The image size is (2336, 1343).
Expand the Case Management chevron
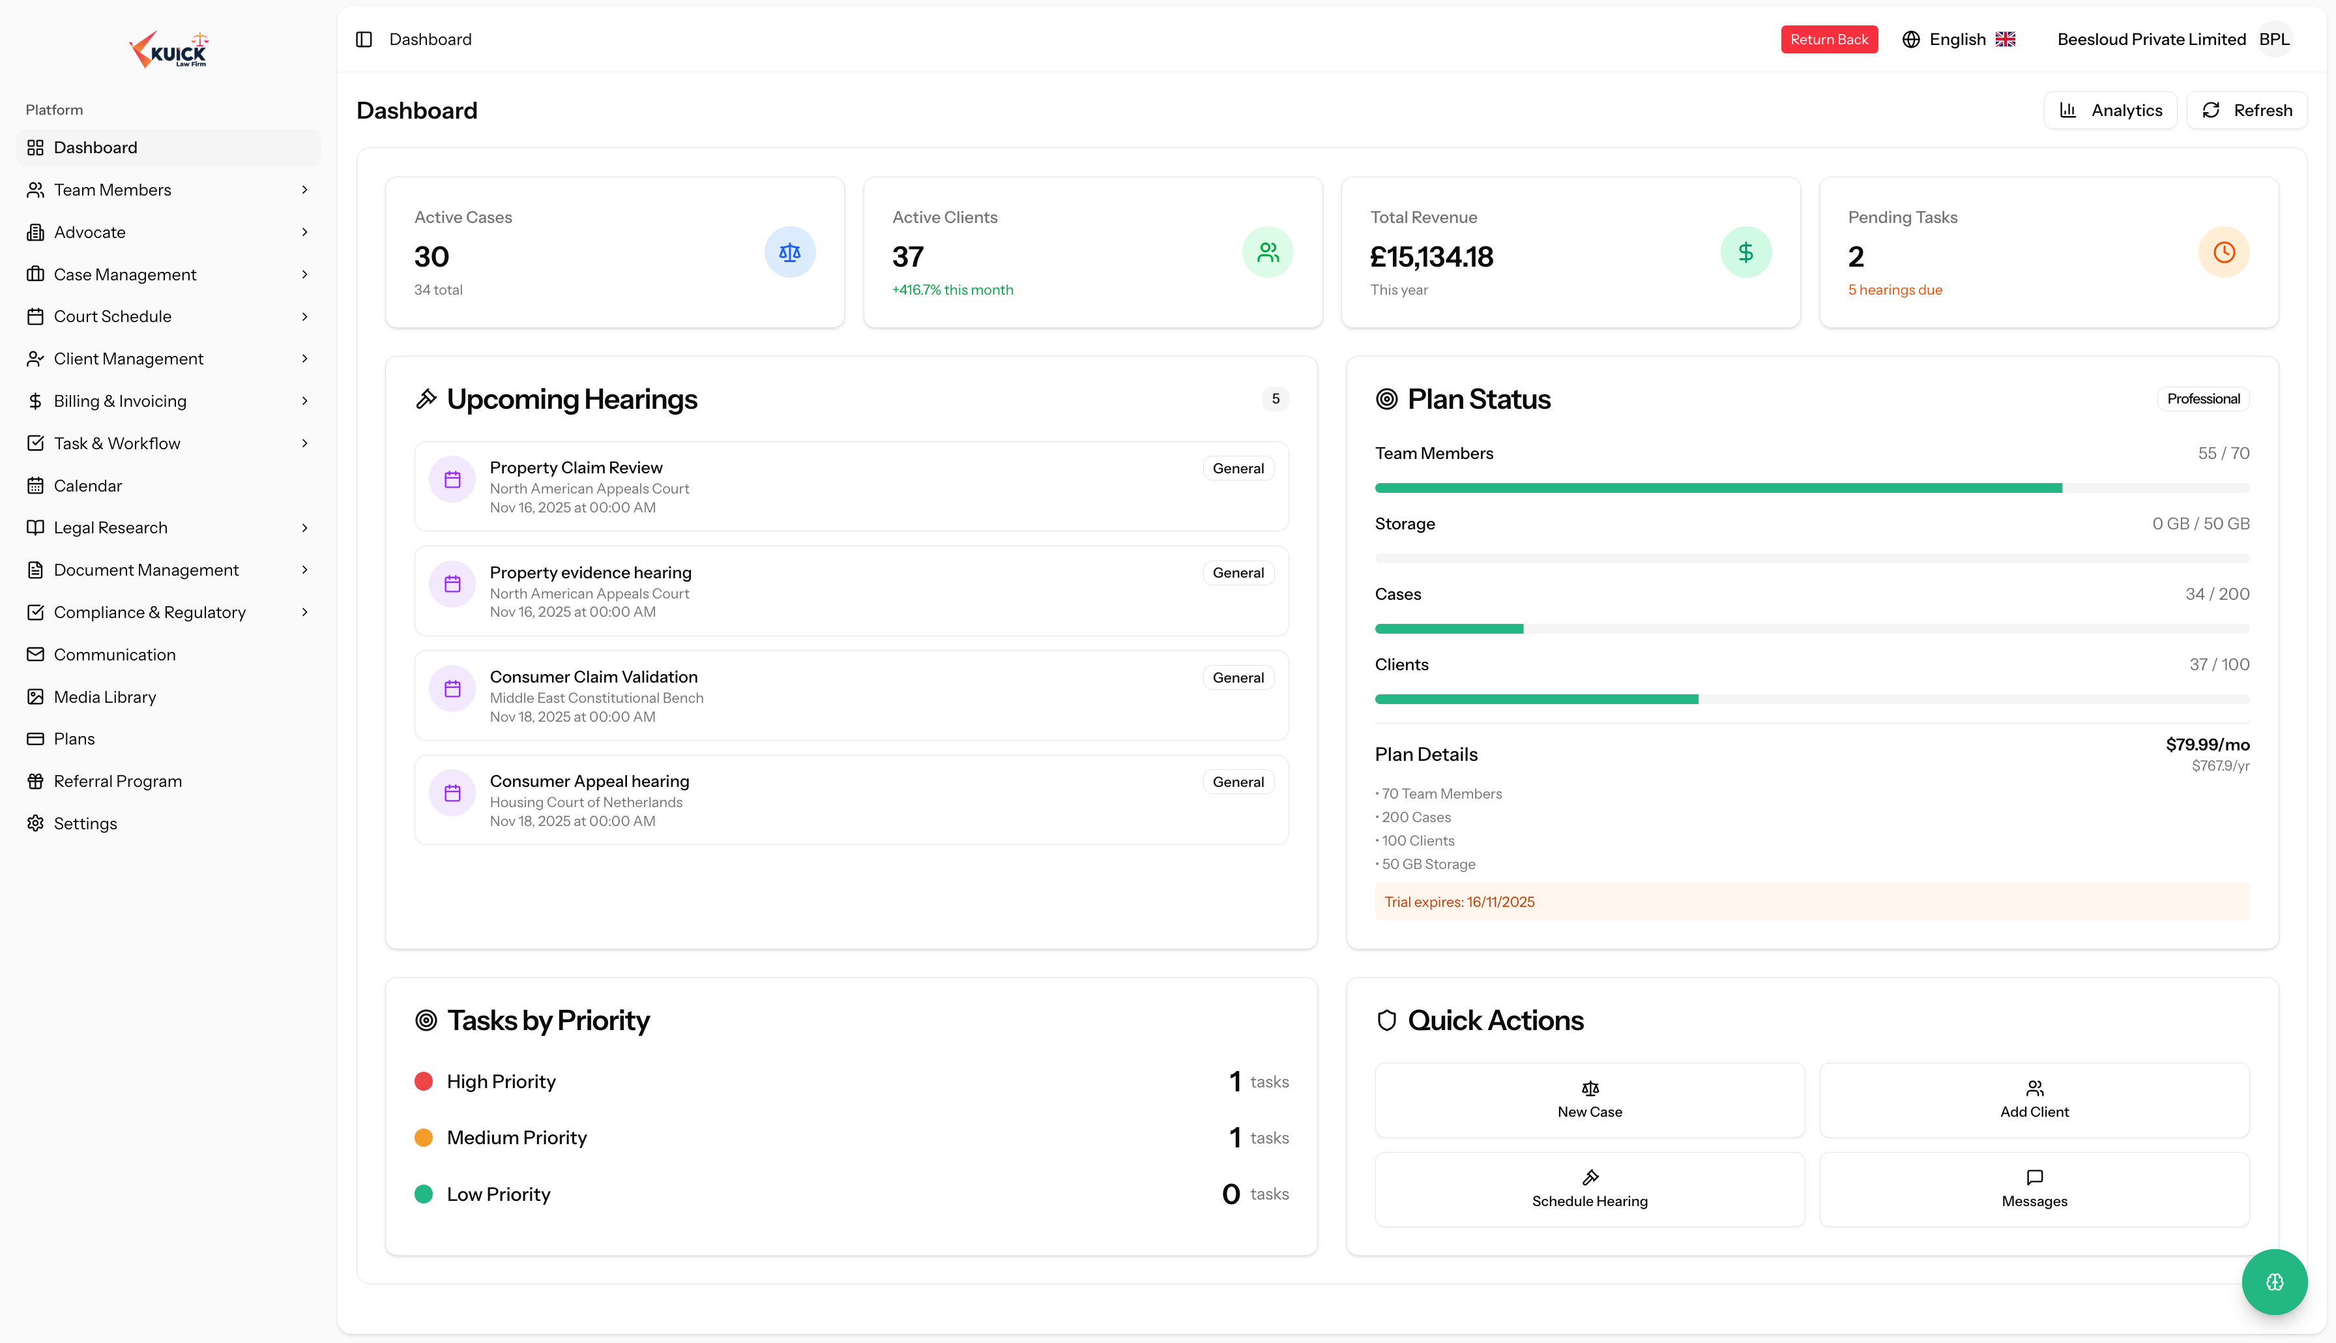click(304, 274)
